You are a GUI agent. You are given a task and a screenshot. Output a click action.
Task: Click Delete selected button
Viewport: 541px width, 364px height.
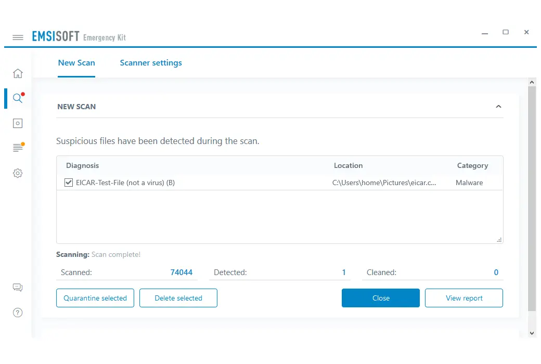(x=178, y=298)
